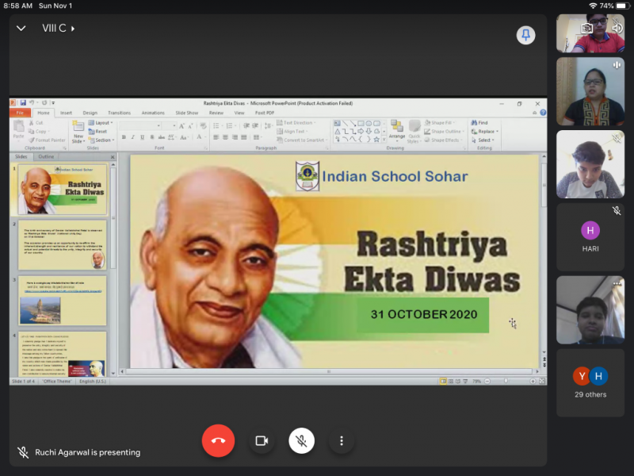
Task: Toggle the camera on or off
Action: (261, 440)
